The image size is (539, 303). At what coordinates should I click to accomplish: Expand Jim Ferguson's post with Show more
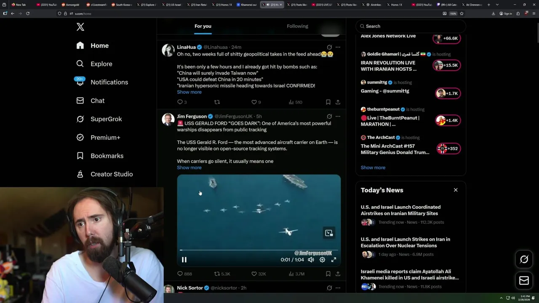point(189,167)
